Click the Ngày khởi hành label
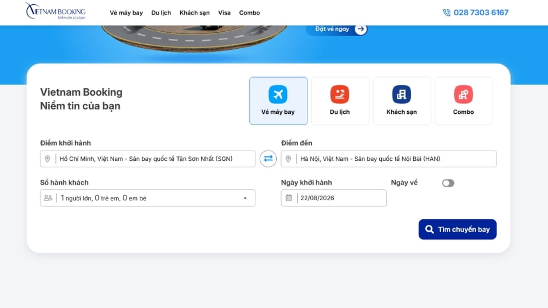The image size is (548, 308). (x=306, y=182)
